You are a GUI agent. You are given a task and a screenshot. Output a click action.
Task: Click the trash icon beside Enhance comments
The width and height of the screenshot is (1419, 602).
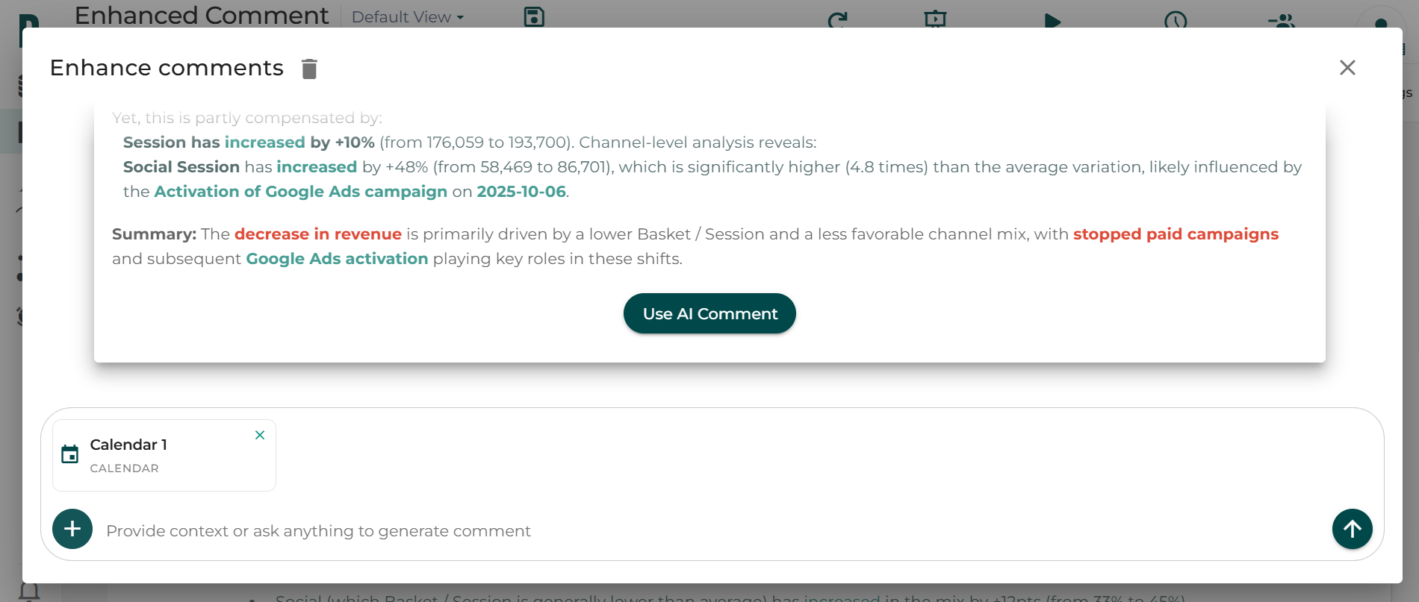tap(309, 69)
